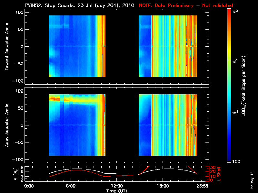Click the '0' tick on Away Actuator axis
Image resolution: width=258 pixels, height=193 pixels.
[x=22, y=125]
